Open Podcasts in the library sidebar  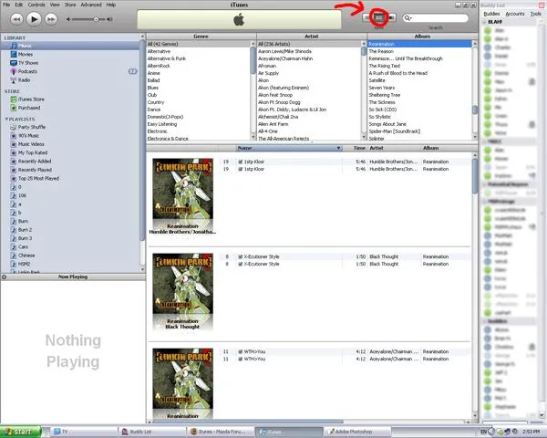click(27, 70)
